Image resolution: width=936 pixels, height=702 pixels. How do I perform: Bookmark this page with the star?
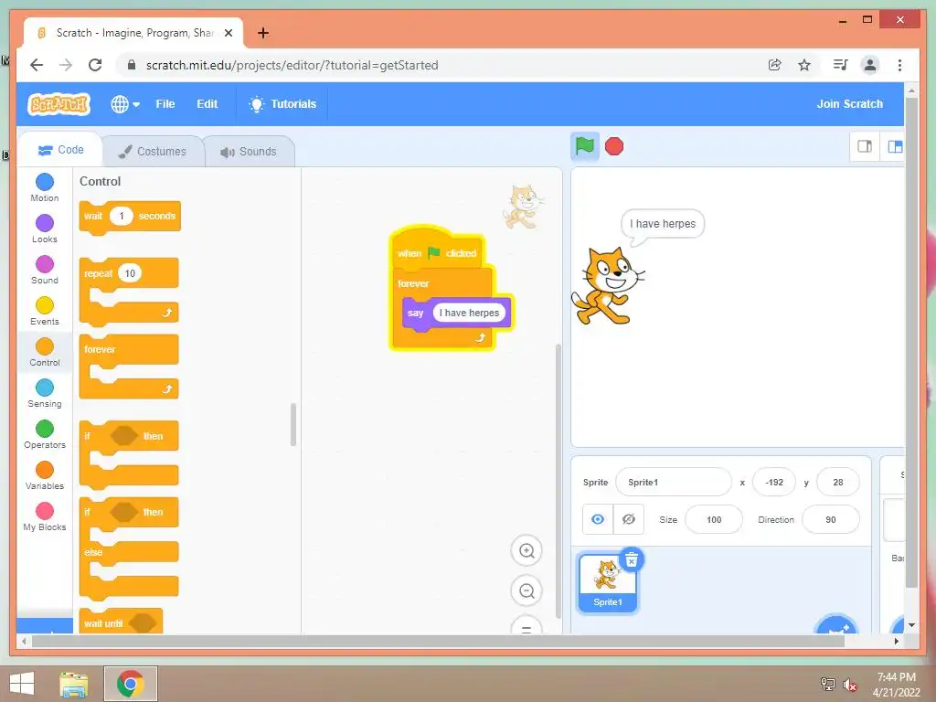click(x=804, y=65)
